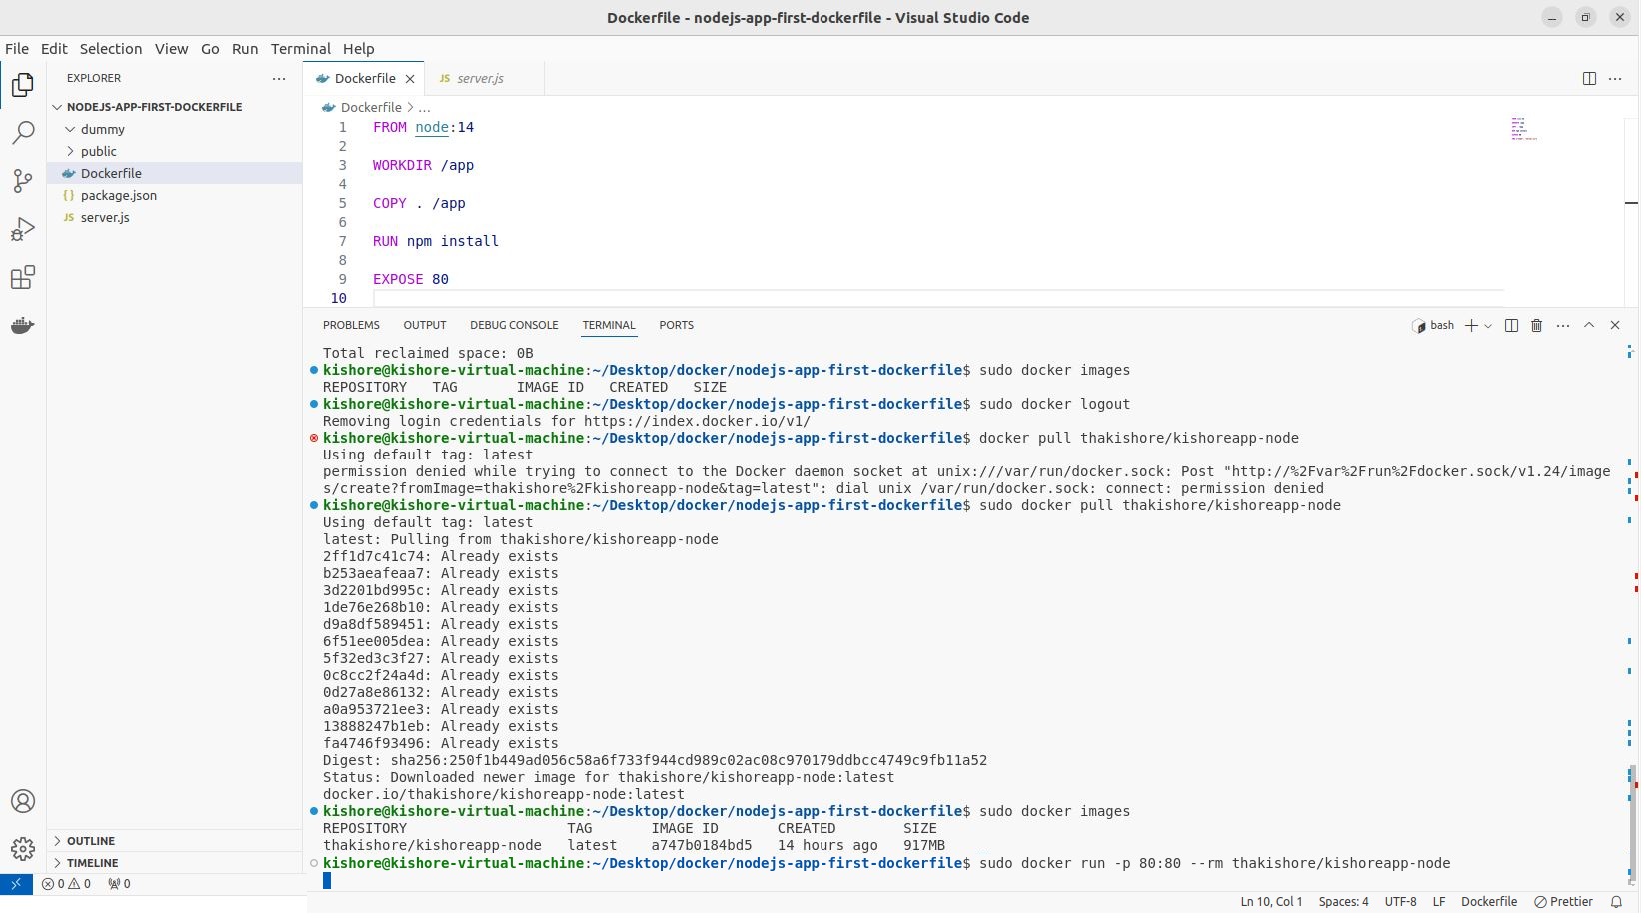The width and height of the screenshot is (1644, 918).
Task: Open Run and Debug view
Action: (22, 230)
